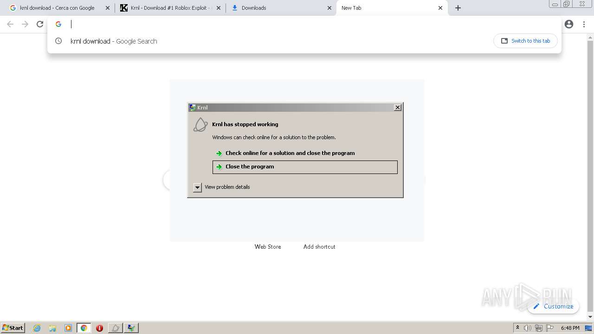Show hidden tray icons arrow
The image size is (594, 334).
tap(517, 328)
